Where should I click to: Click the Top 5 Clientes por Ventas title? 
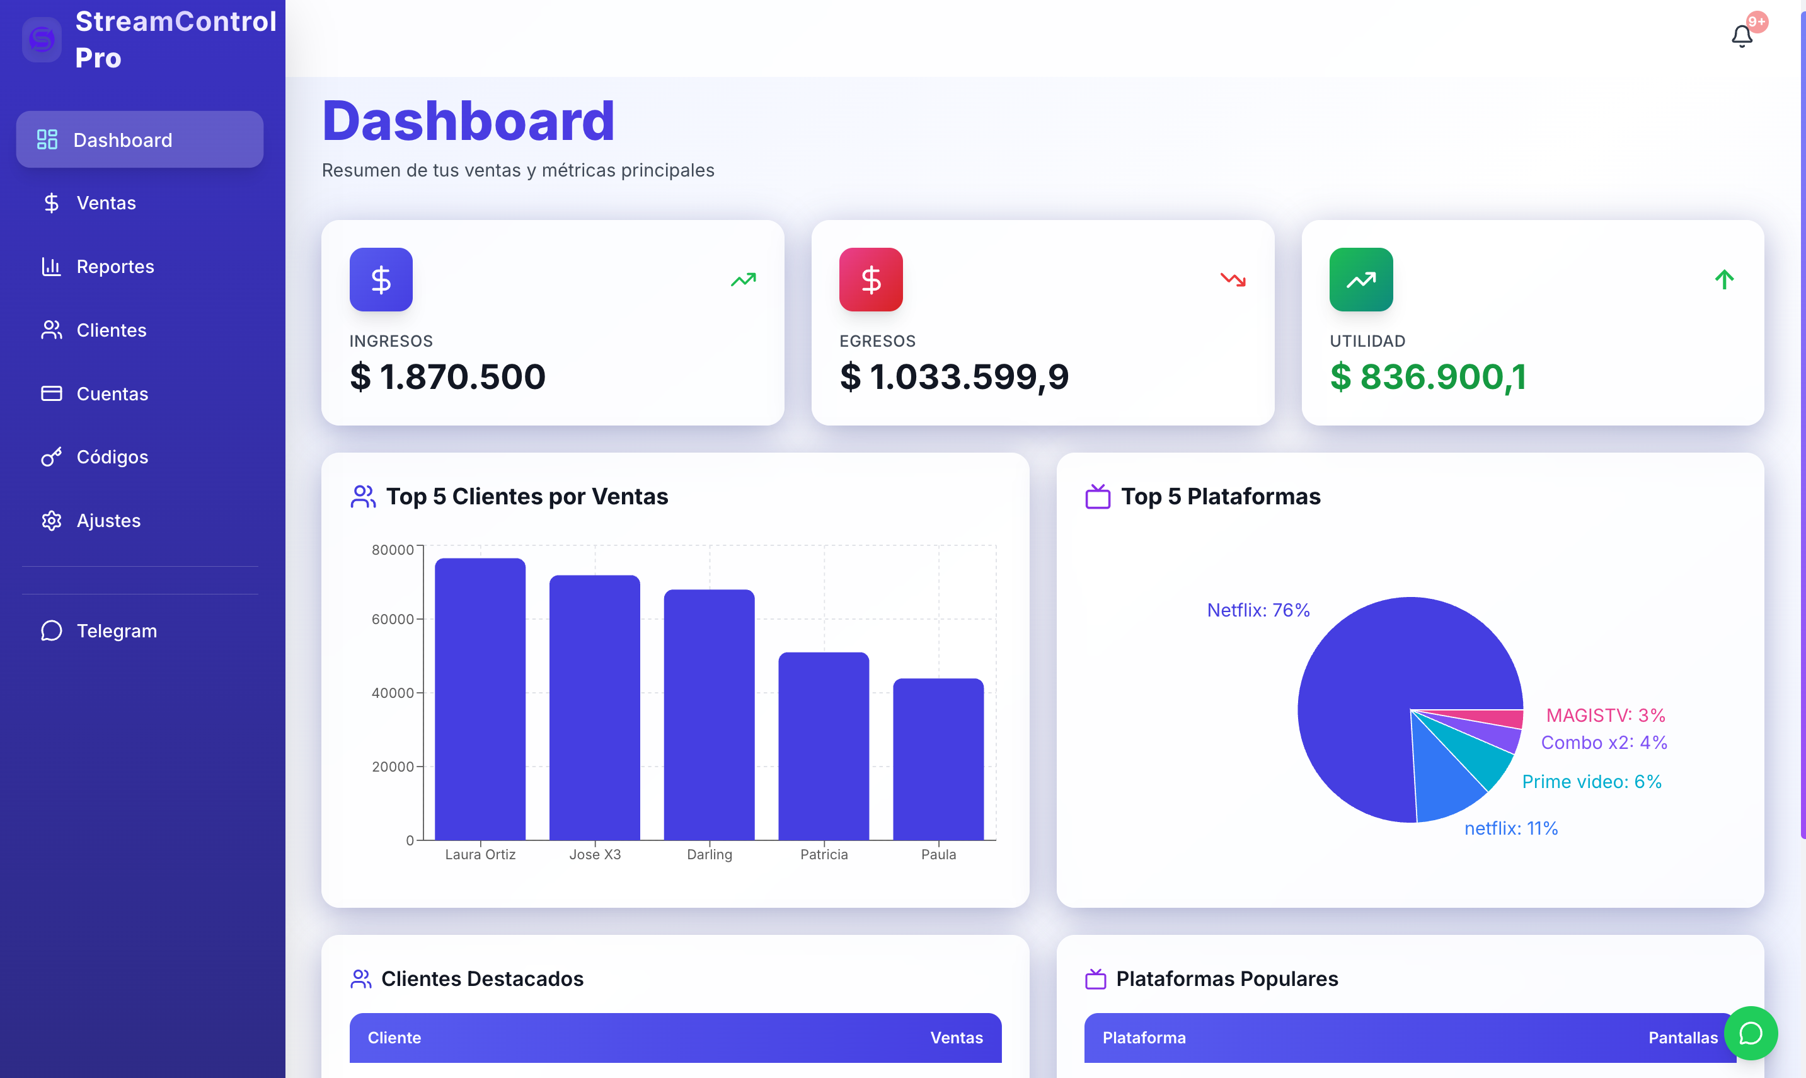(x=527, y=497)
